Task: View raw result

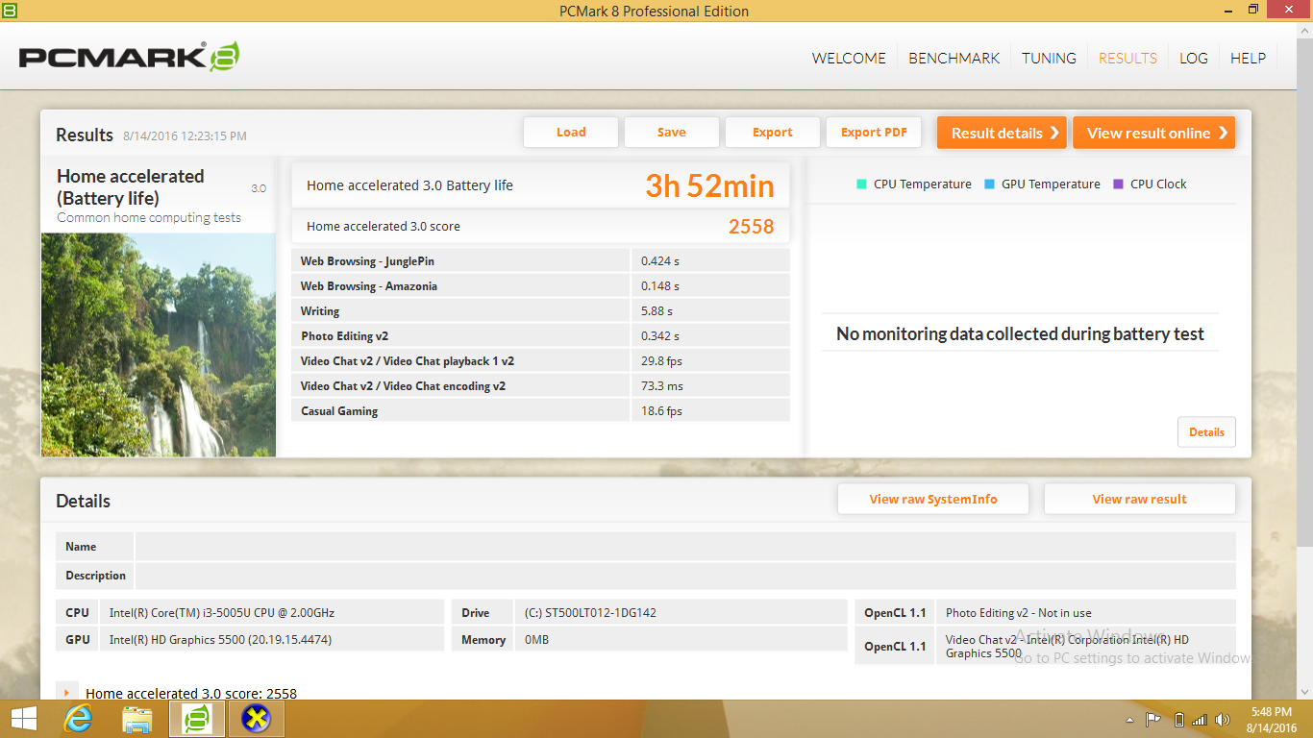Action: pos(1139,499)
